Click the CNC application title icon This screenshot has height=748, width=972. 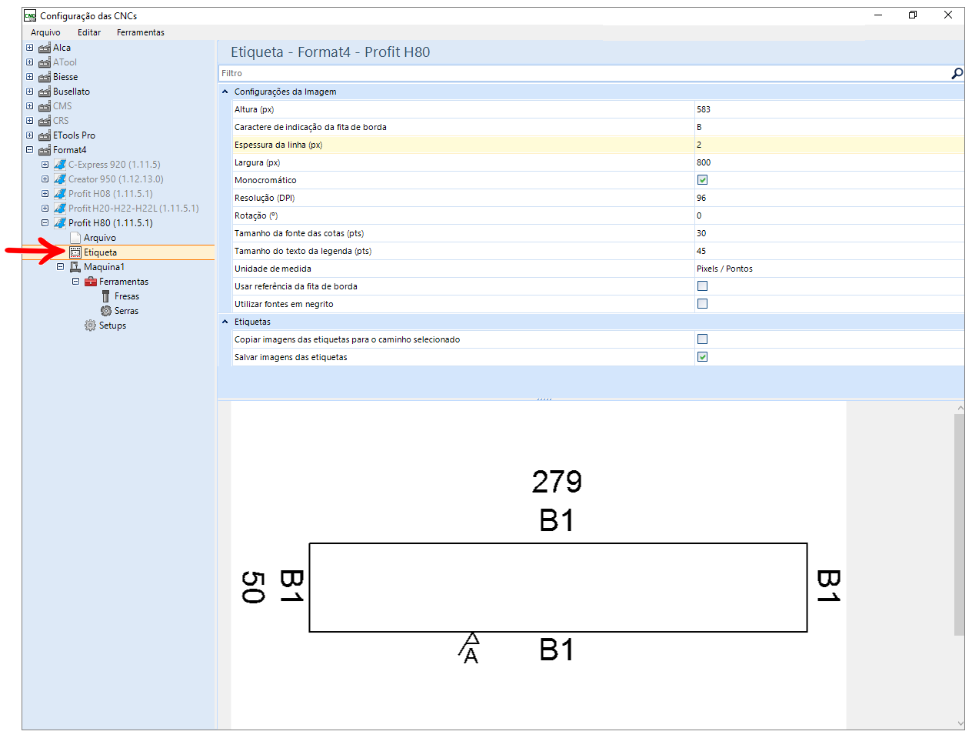pyautogui.click(x=30, y=15)
